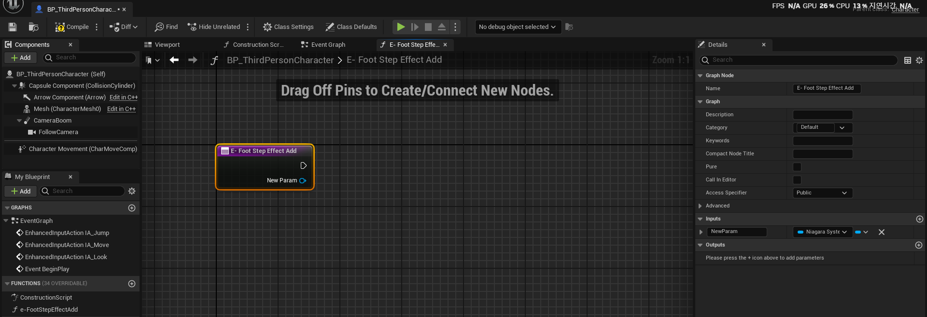Viewport: 927px width, 317px height.
Task: Open debug object selection dropdown
Action: (x=518, y=27)
